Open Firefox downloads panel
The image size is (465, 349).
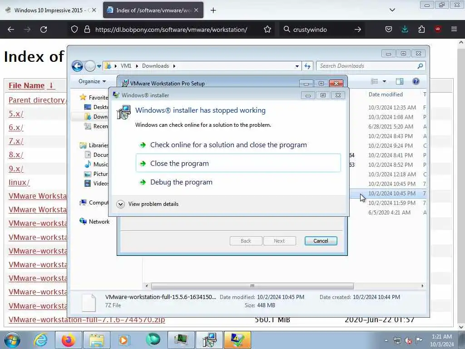click(405, 30)
